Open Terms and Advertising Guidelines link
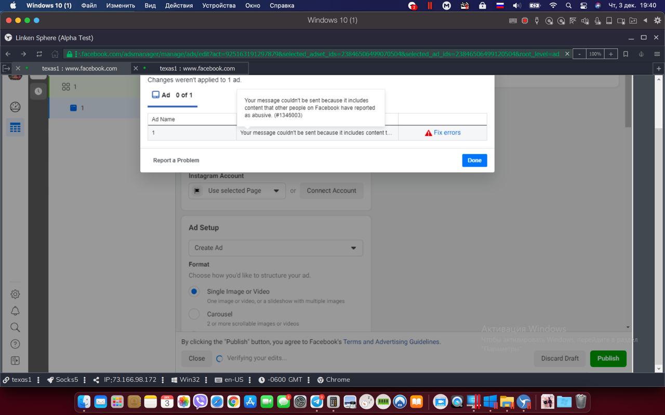The width and height of the screenshot is (665, 415). tap(391, 342)
